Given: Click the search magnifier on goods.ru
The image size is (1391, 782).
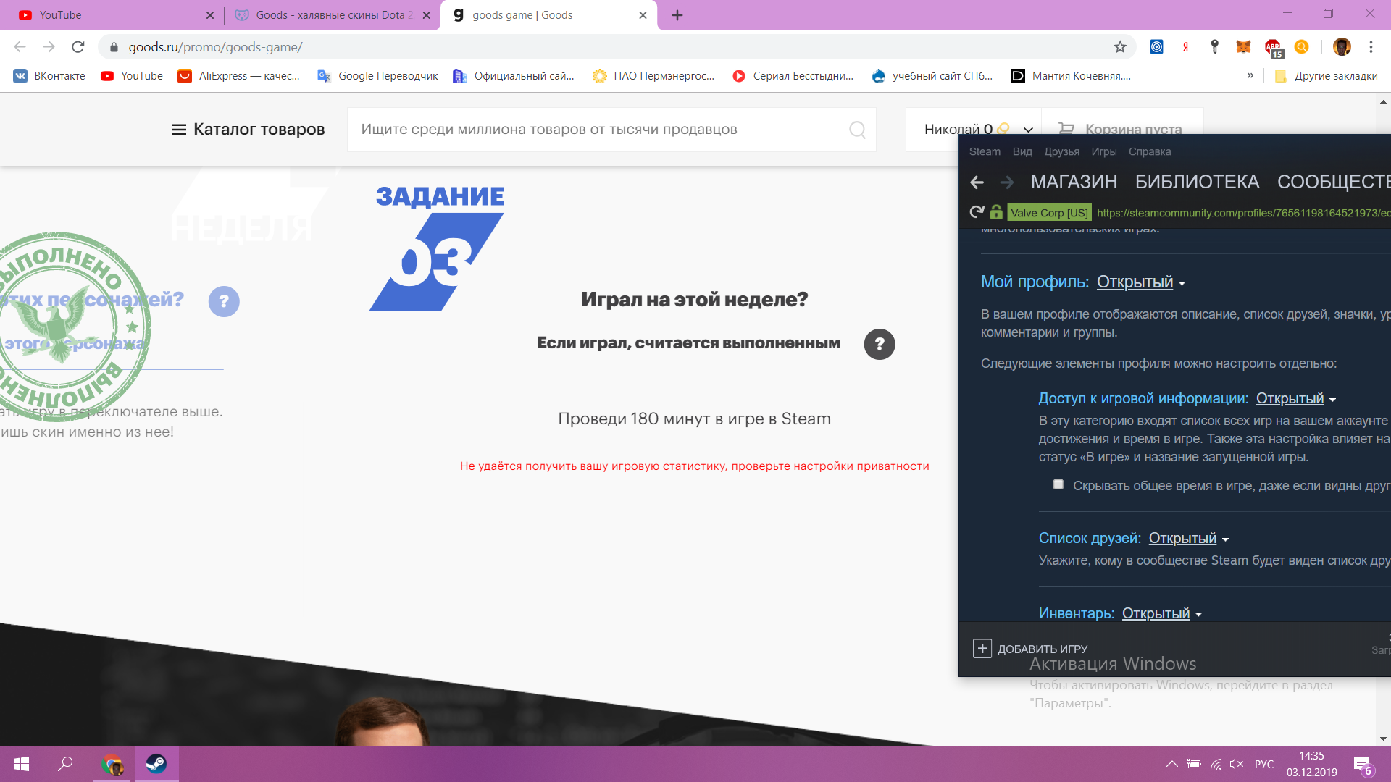Looking at the screenshot, I should point(857,130).
